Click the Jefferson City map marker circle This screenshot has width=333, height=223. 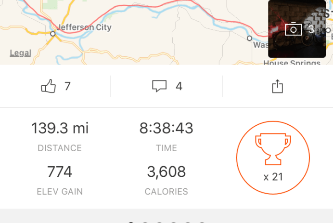[52, 34]
